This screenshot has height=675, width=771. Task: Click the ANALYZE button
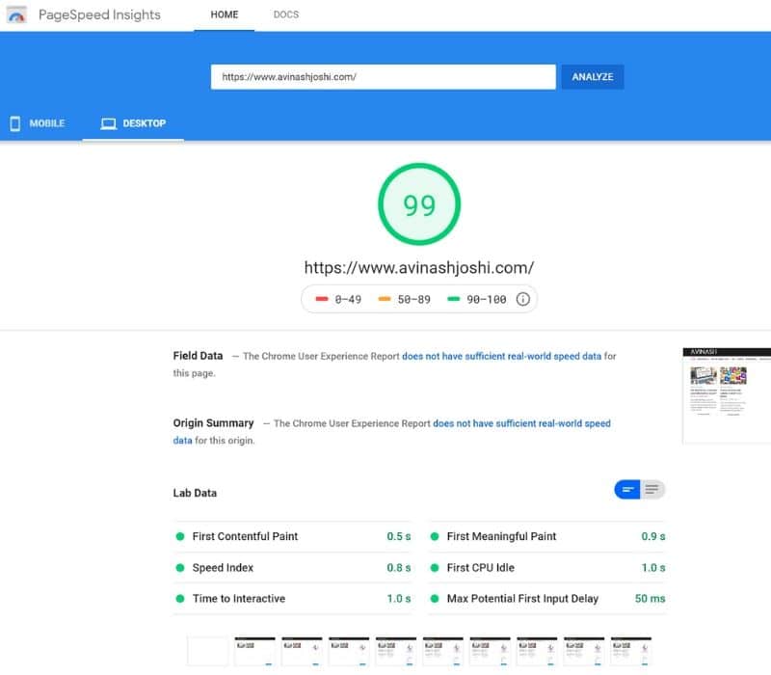pyautogui.click(x=593, y=77)
